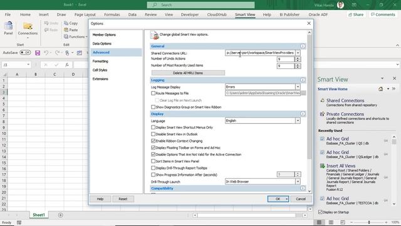Uncheck Disable Options Not Valid for Active Connection
This screenshot has width=401, height=226.
click(x=153, y=154)
